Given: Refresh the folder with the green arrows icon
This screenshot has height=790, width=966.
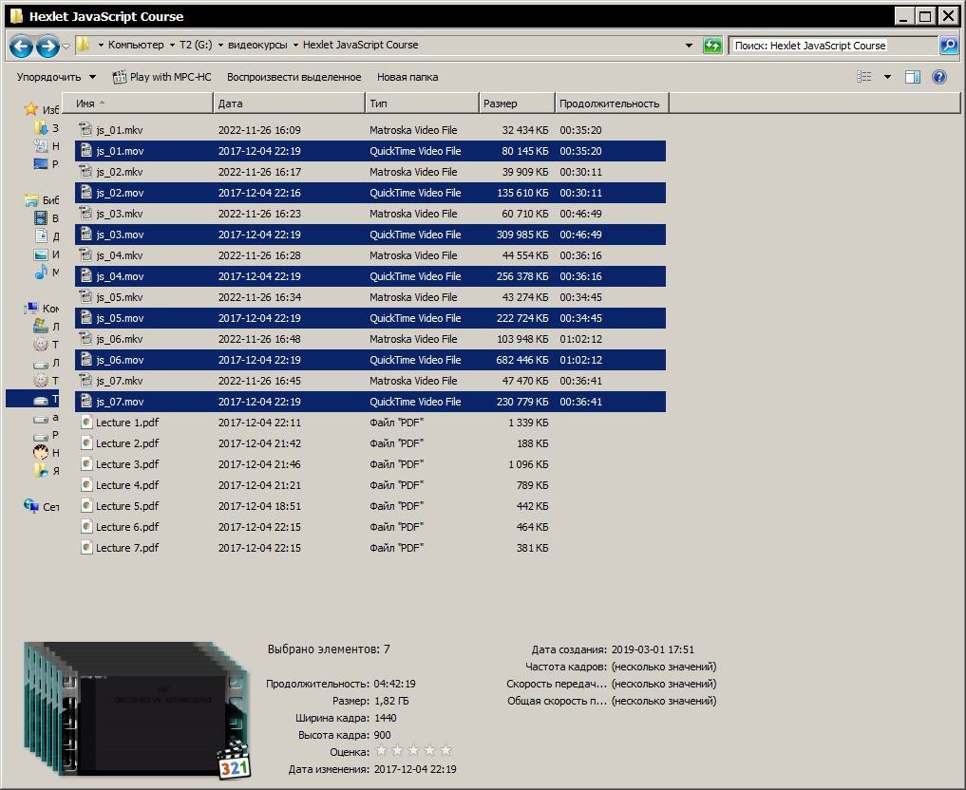Looking at the screenshot, I should coord(712,45).
